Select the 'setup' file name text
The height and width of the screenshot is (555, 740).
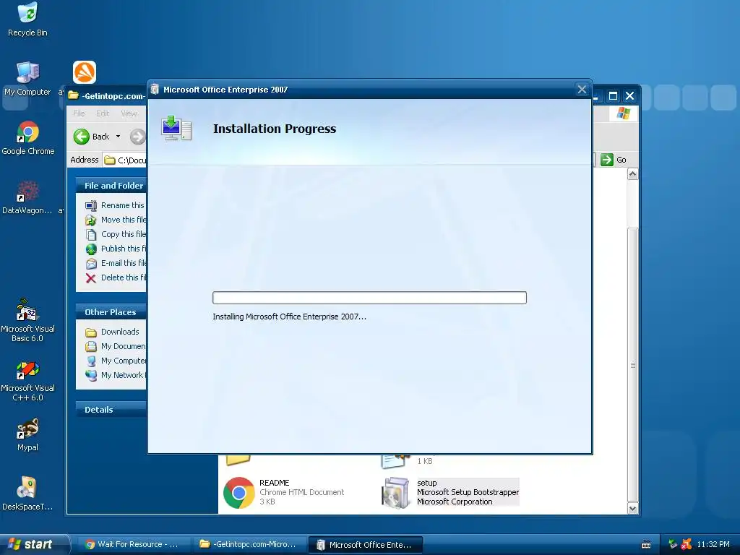[x=426, y=483]
